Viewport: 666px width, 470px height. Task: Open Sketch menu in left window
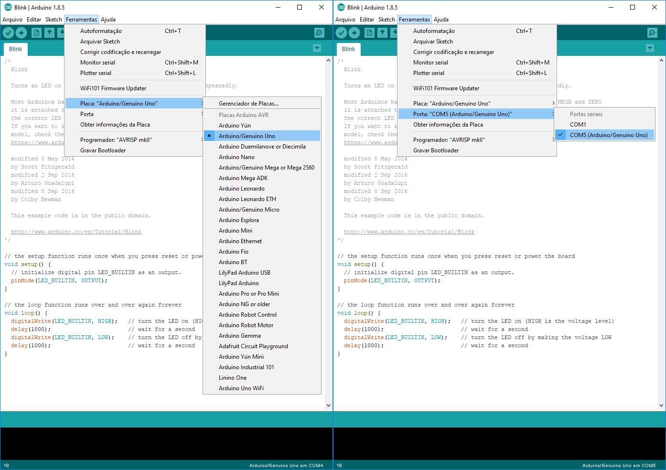pyautogui.click(x=54, y=20)
